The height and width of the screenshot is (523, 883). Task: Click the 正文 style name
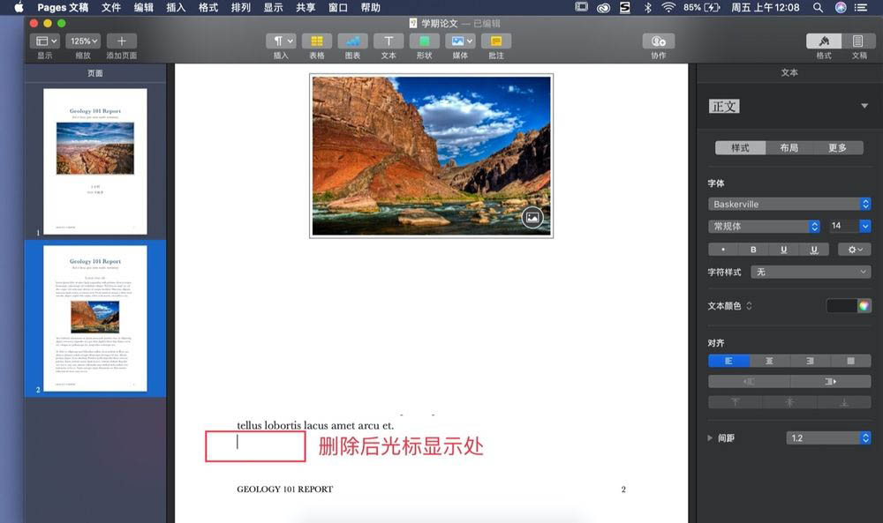point(724,107)
